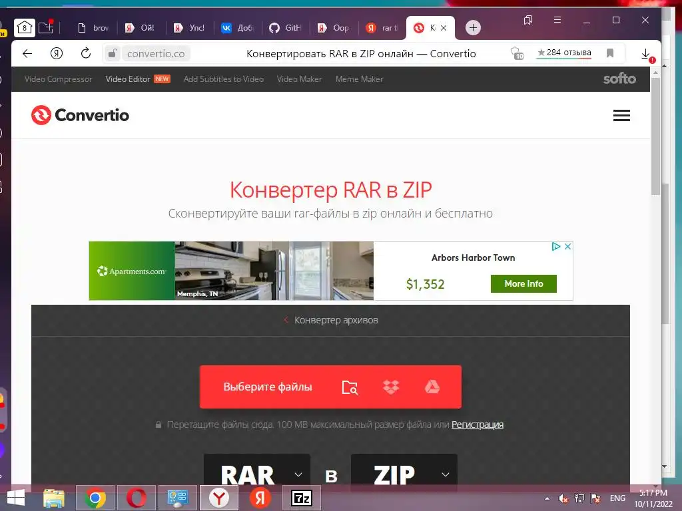Click the muted volume tray icon
The image size is (682, 511).
click(x=563, y=498)
